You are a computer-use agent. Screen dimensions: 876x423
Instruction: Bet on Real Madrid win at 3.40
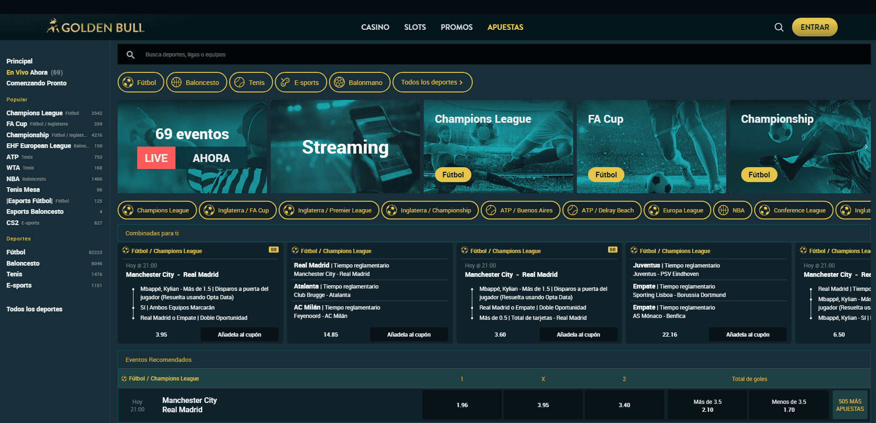624,405
